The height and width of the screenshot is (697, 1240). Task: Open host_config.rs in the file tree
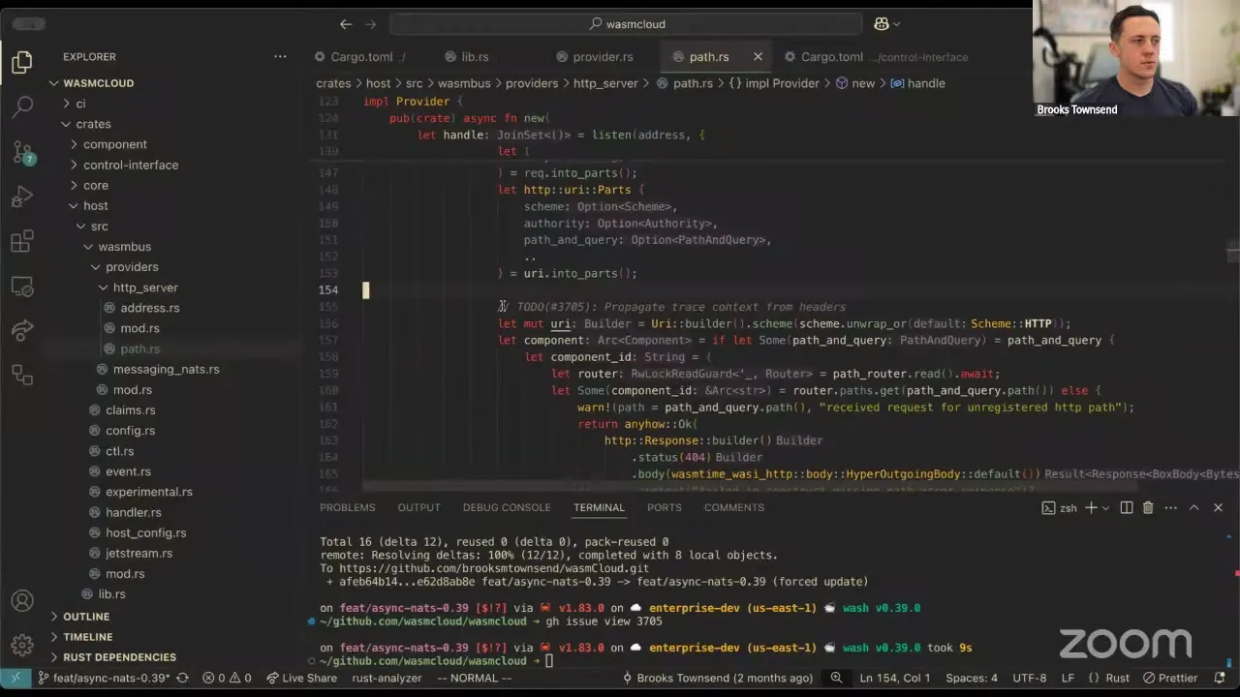click(146, 532)
